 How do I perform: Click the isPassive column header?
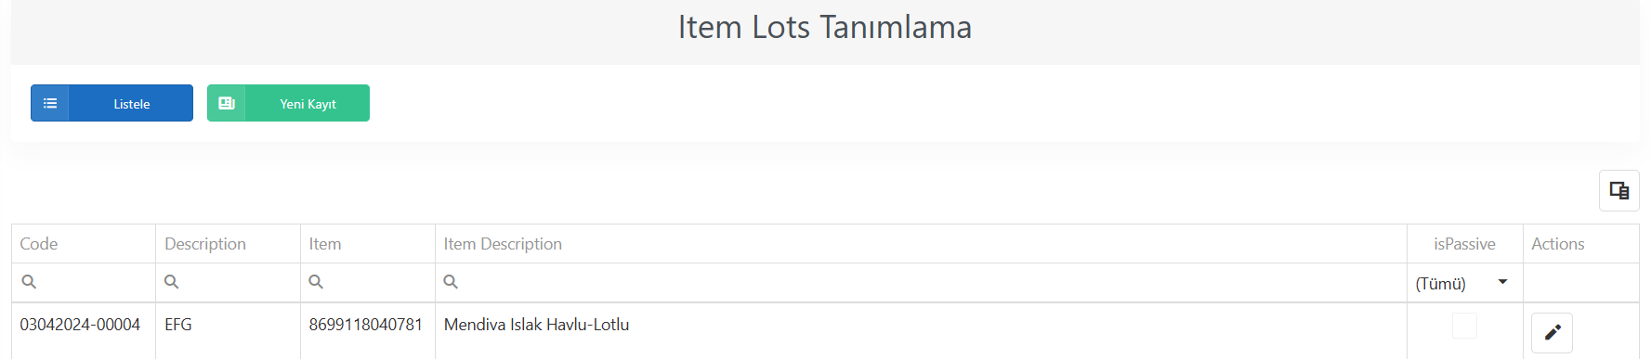pos(1464,244)
